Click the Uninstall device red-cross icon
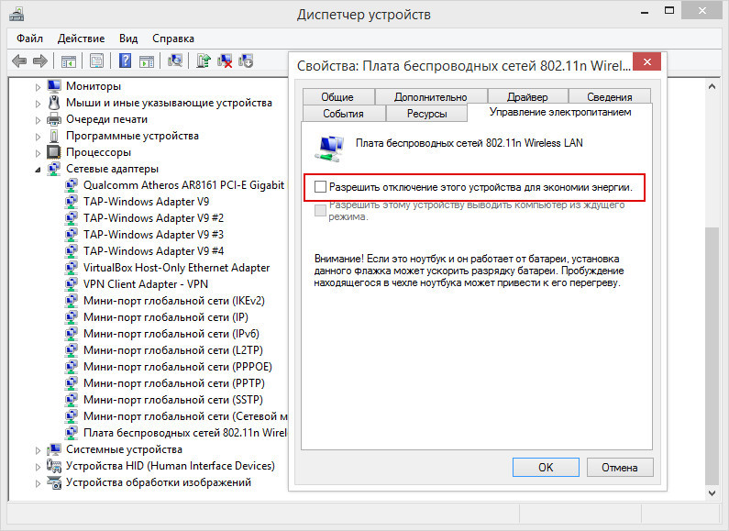Viewport: 729px width, 531px height. click(x=225, y=61)
